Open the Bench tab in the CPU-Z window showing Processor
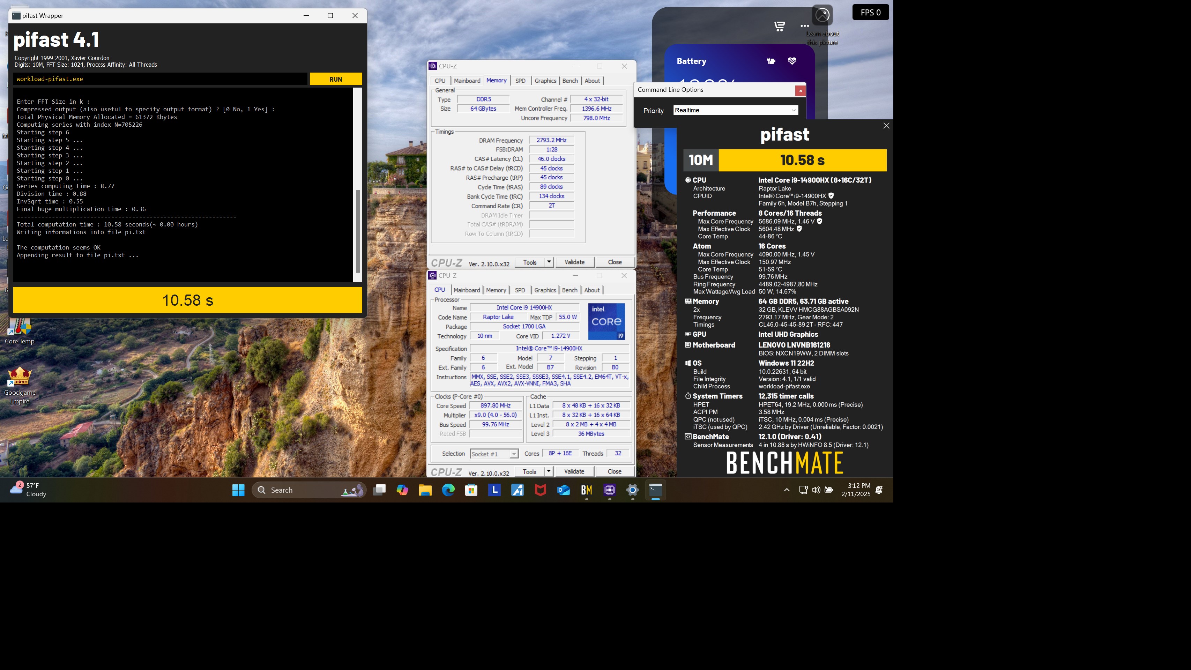Screen dimensions: 1191x670 (x=569, y=290)
